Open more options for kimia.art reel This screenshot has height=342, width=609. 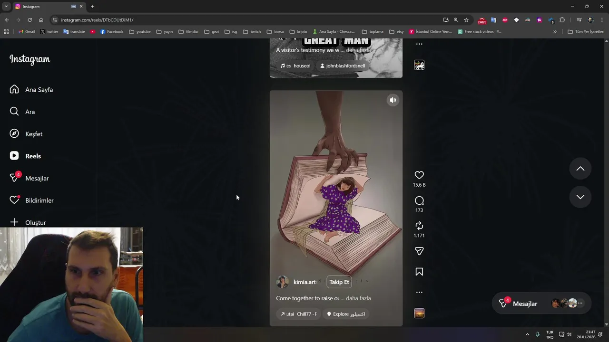coord(419,293)
